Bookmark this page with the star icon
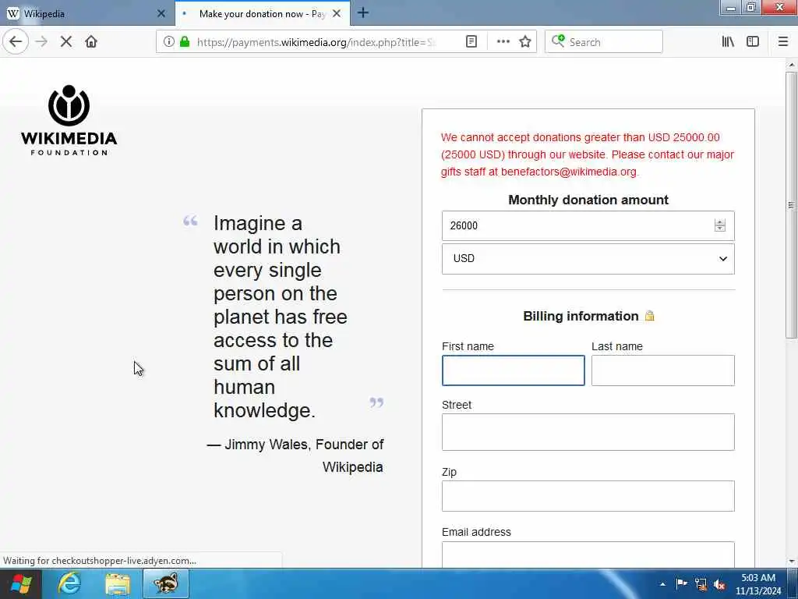 click(x=525, y=42)
